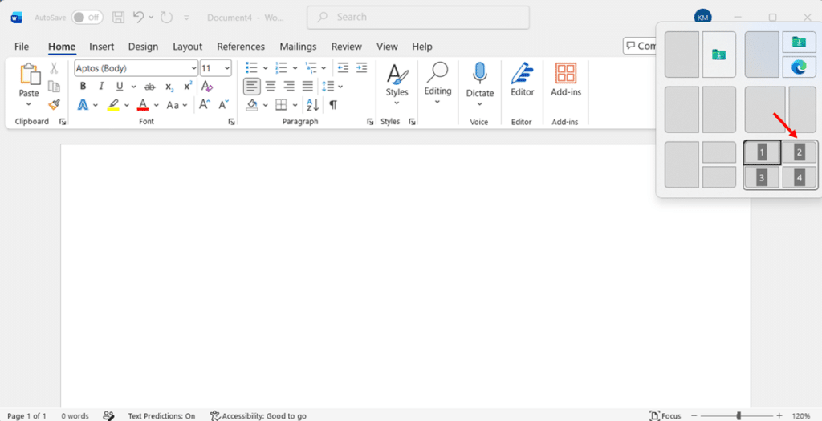Decrease paragraph indent
Image resolution: width=822 pixels, height=421 pixels.
pyautogui.click(x=343, y=68)
